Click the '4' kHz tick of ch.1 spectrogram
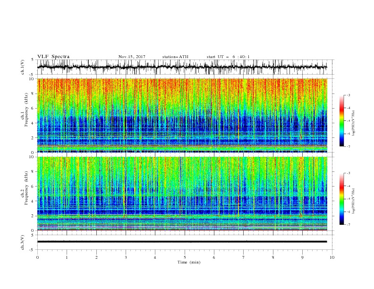 (33, 123)
